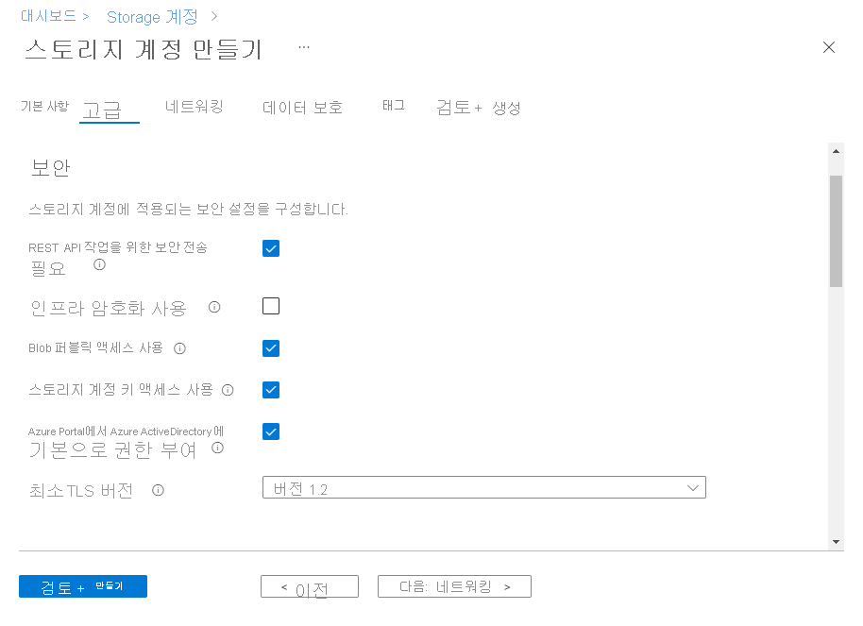Uncheck Blob 퍼블릭 액세스 사용
Viewport: 863px width, 626px height.
pos(271,347)
